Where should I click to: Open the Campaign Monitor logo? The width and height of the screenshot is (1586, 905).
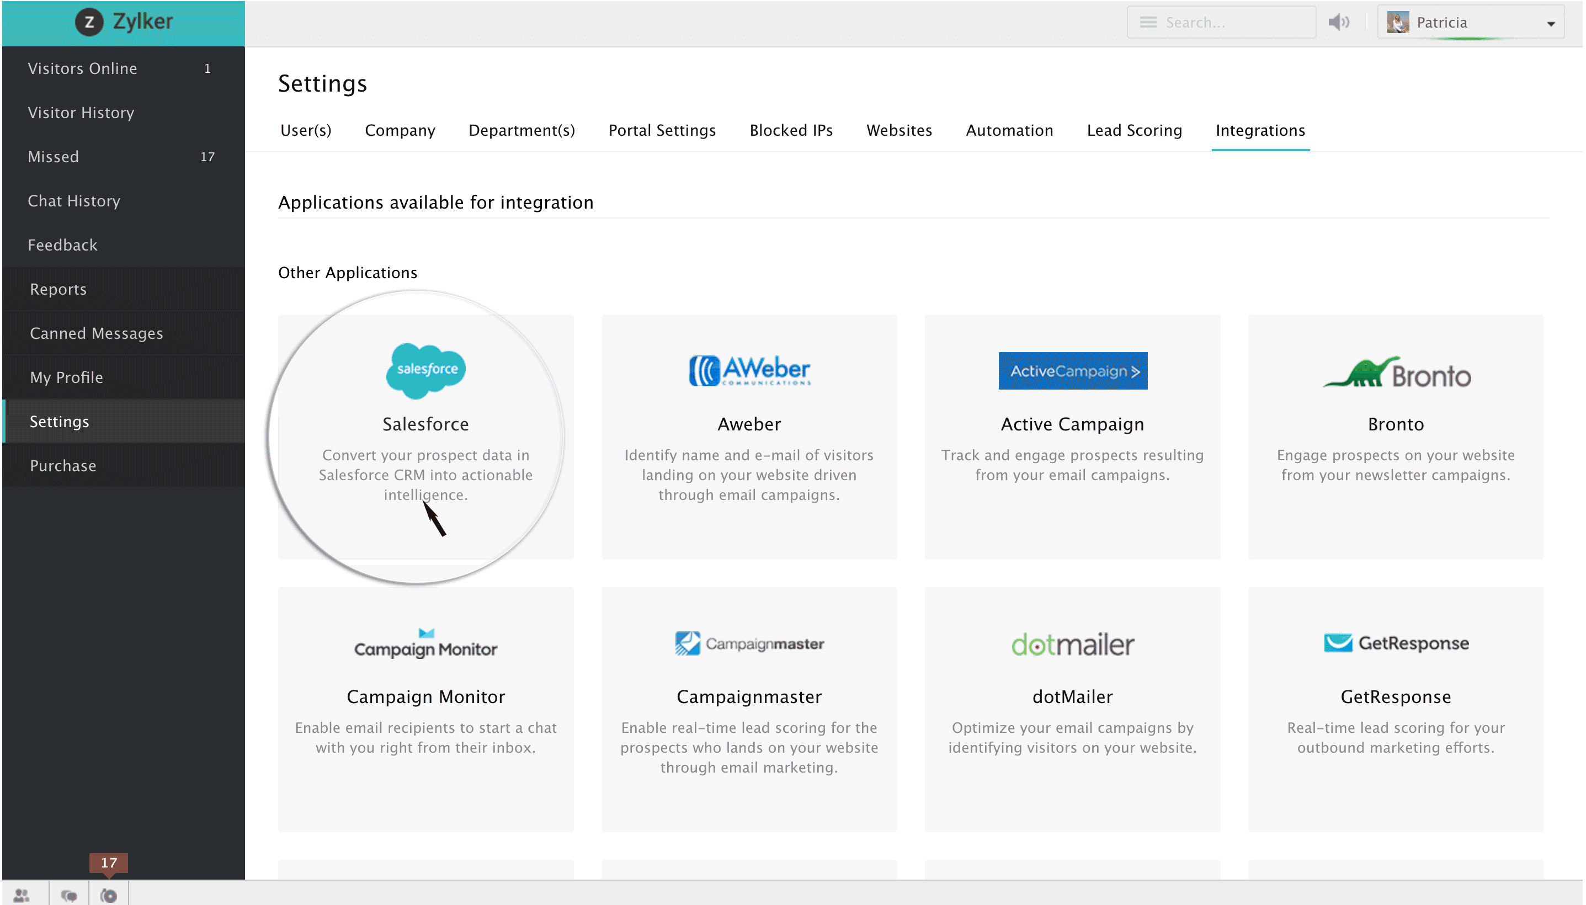click(425, 643)
